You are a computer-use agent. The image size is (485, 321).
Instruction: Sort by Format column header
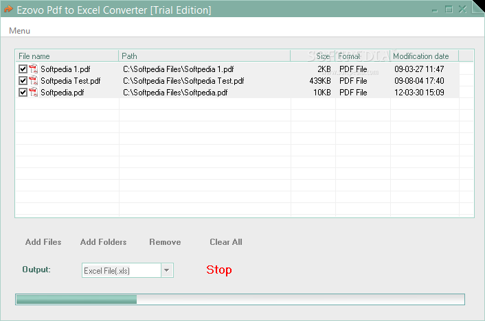point(363,56)
